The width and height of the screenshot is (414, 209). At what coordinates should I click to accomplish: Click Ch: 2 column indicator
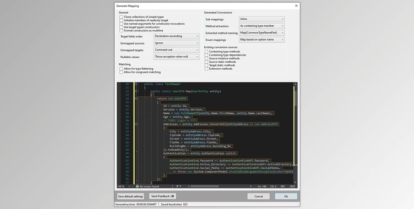pos(273,186)
